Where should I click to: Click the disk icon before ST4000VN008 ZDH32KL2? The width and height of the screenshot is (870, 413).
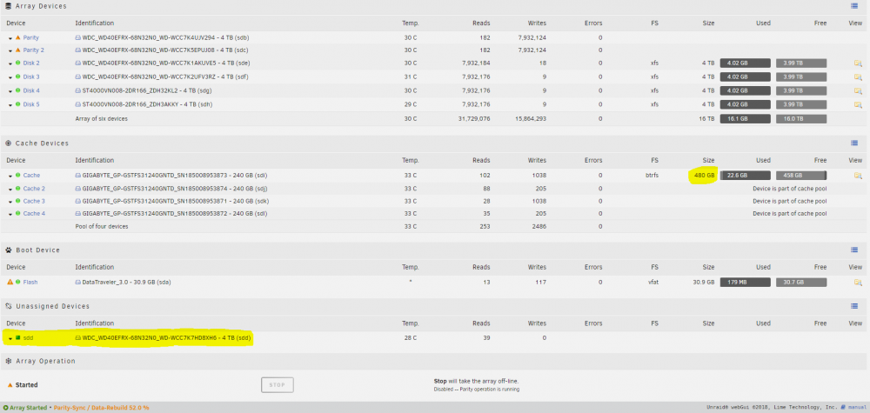tap(78, 90)
